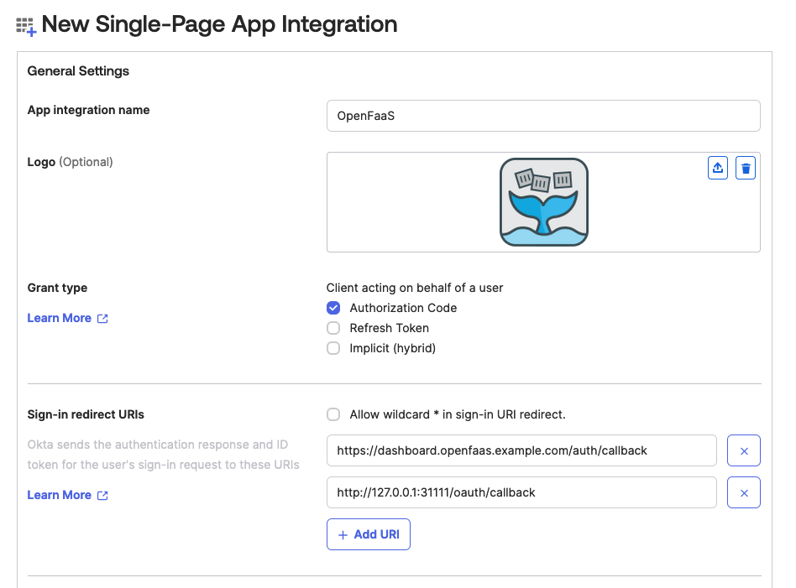The image size is (796, 588).
Task: Click the OpenFaaS whale logo image
Action: 543,202
